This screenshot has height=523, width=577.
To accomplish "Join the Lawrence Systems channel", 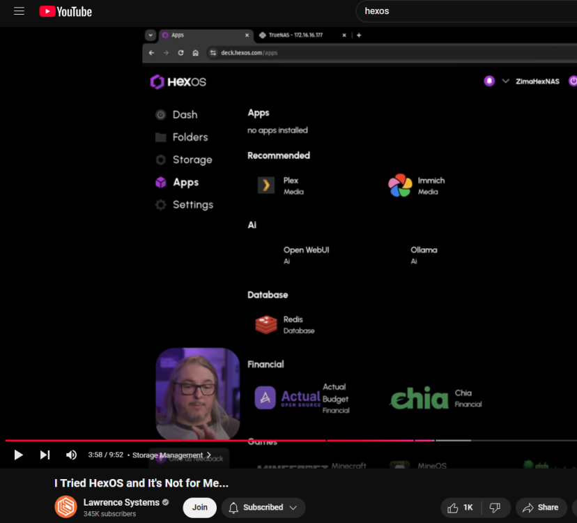I will (199, 508).
